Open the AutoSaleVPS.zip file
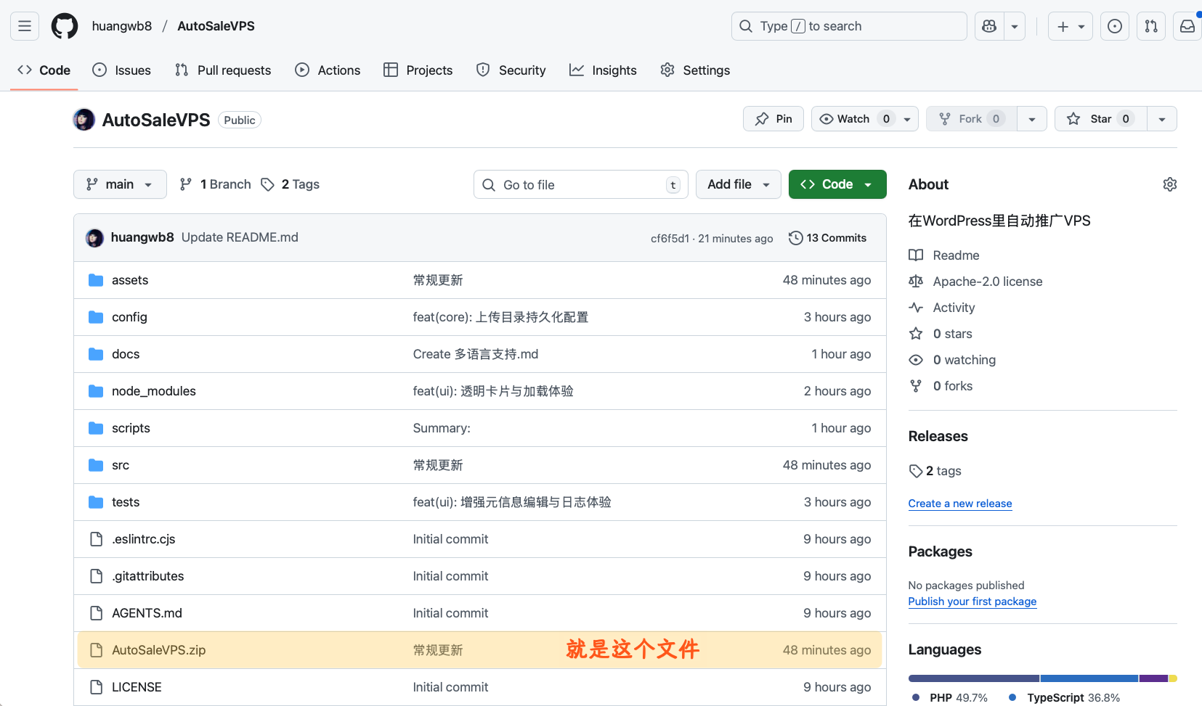Screen dimensions: 1202x706 (x=158, y=650)
